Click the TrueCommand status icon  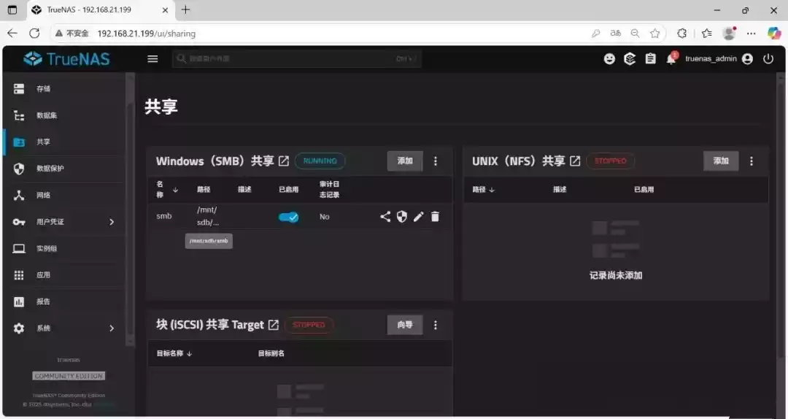click(x=630, y=59)
